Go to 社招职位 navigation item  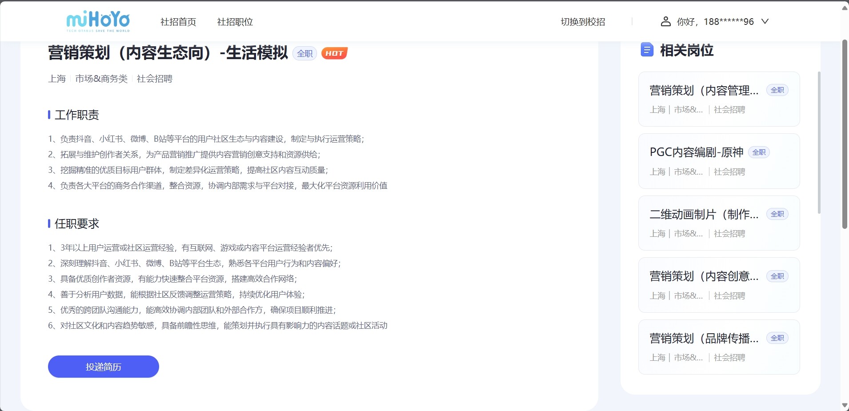pos(235,22)
